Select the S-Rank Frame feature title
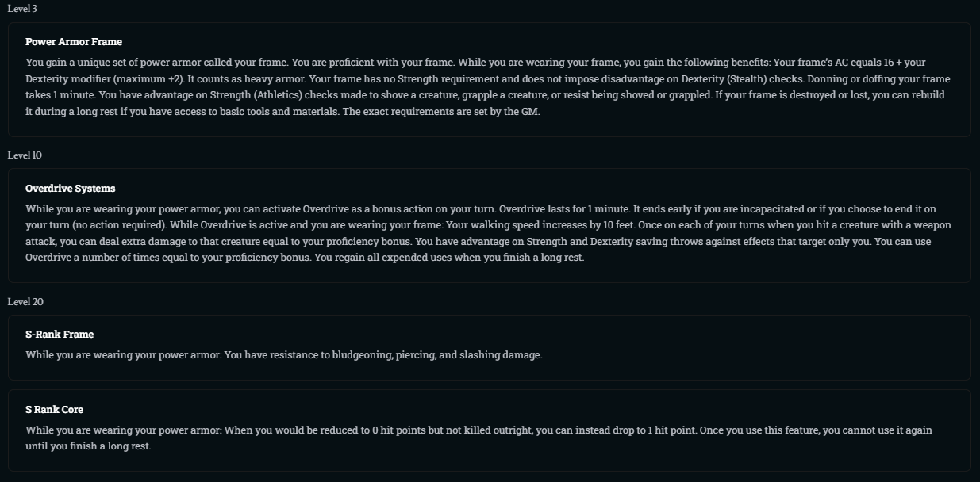The height and width of the screenshot is (482, 980). tap(60, 335)
